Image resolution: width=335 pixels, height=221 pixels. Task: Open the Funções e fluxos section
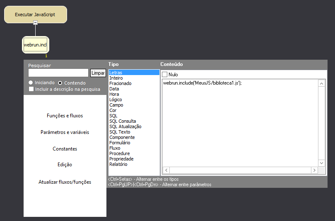pyautogui.click(x=65, y=116)
